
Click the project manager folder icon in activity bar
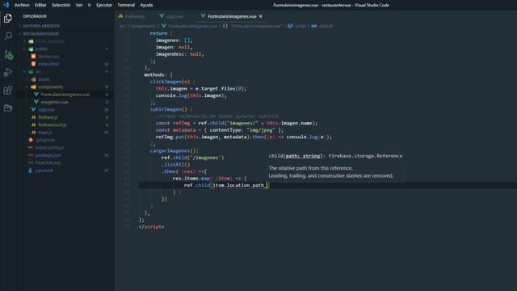click(x=7, y=108)
